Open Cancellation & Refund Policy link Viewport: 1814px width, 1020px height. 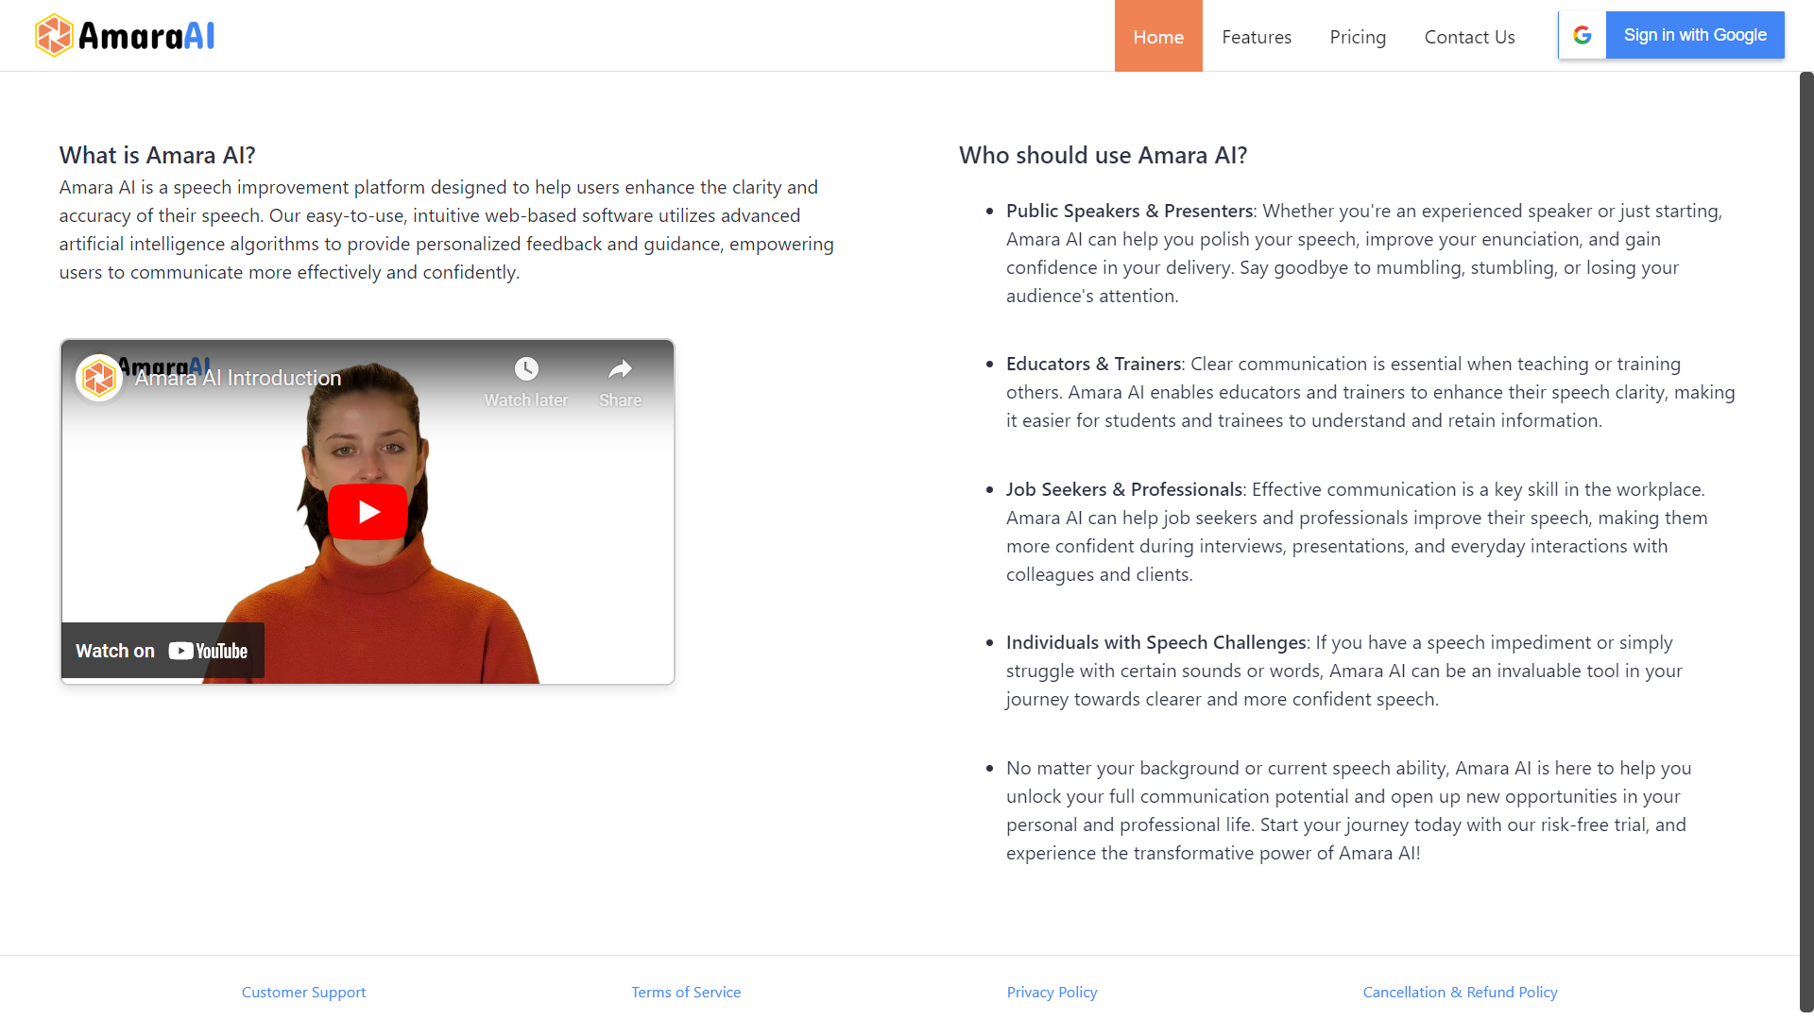tap(1460, 992)
